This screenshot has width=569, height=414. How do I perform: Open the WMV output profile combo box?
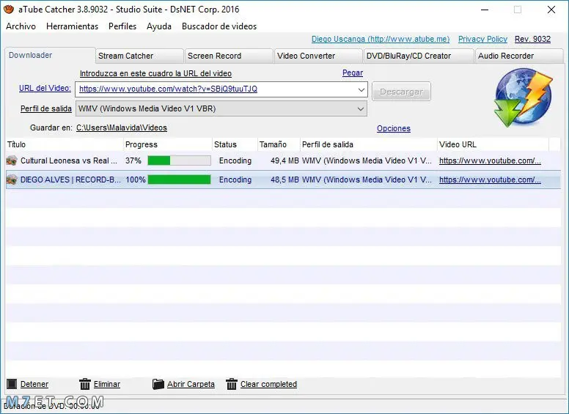pos(221,108)
